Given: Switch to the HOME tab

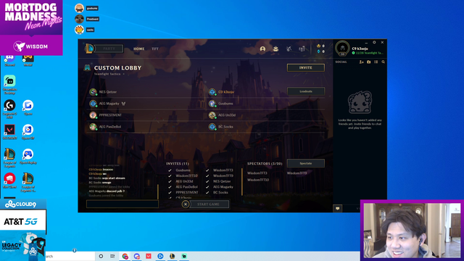Looking at the screenshot, I should tap(138, 49).
